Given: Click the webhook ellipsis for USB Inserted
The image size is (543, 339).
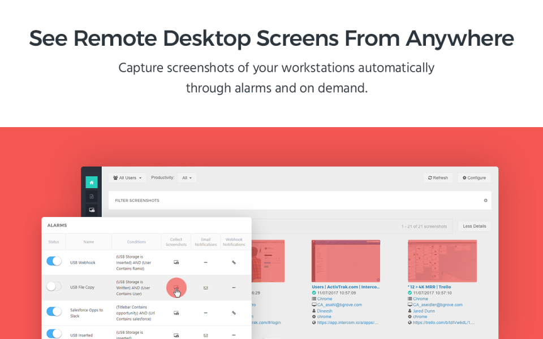Looking at the screenshot, I should 234,335.
